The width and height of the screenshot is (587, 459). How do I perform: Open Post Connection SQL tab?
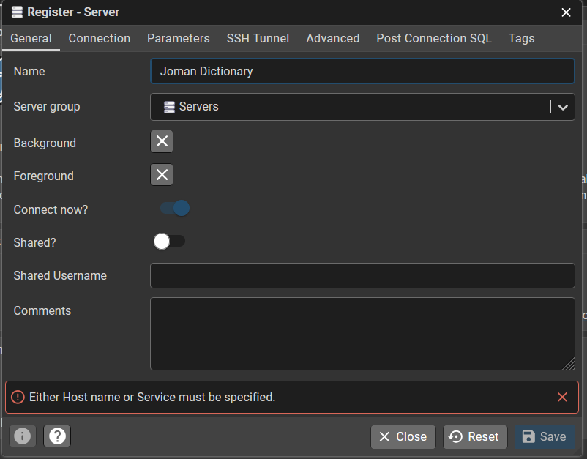(x=434, y=38)
